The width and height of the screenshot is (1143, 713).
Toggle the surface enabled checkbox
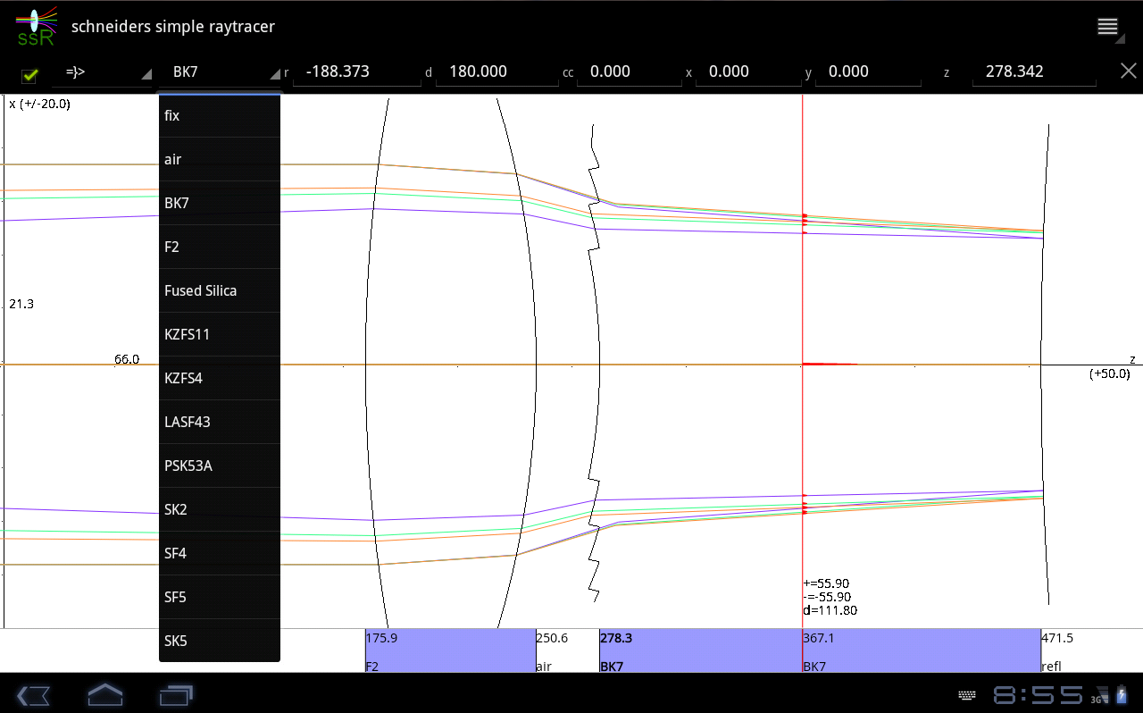tap(29, 74)
